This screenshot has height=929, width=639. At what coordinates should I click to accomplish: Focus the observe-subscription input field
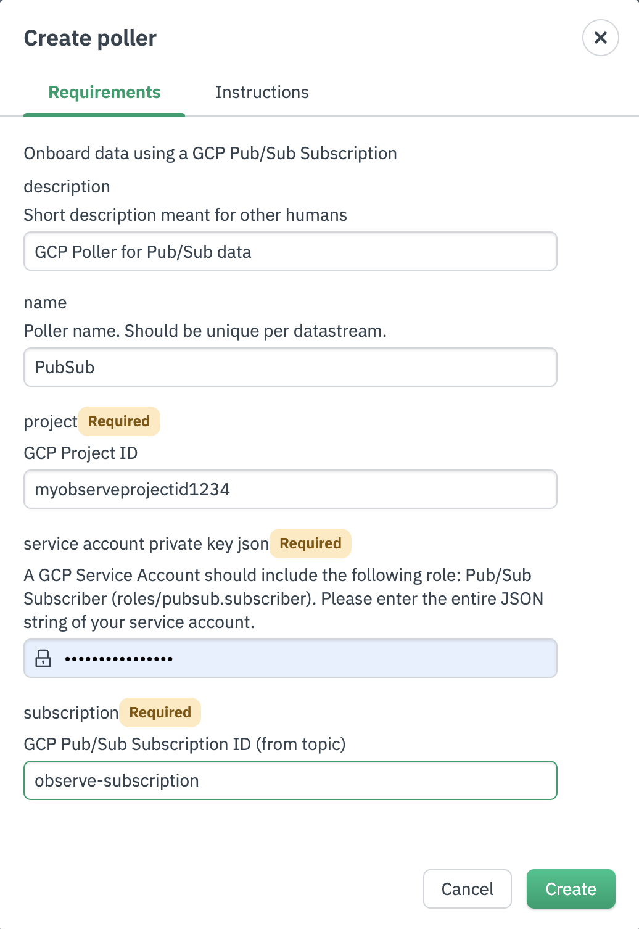point(290,781)
